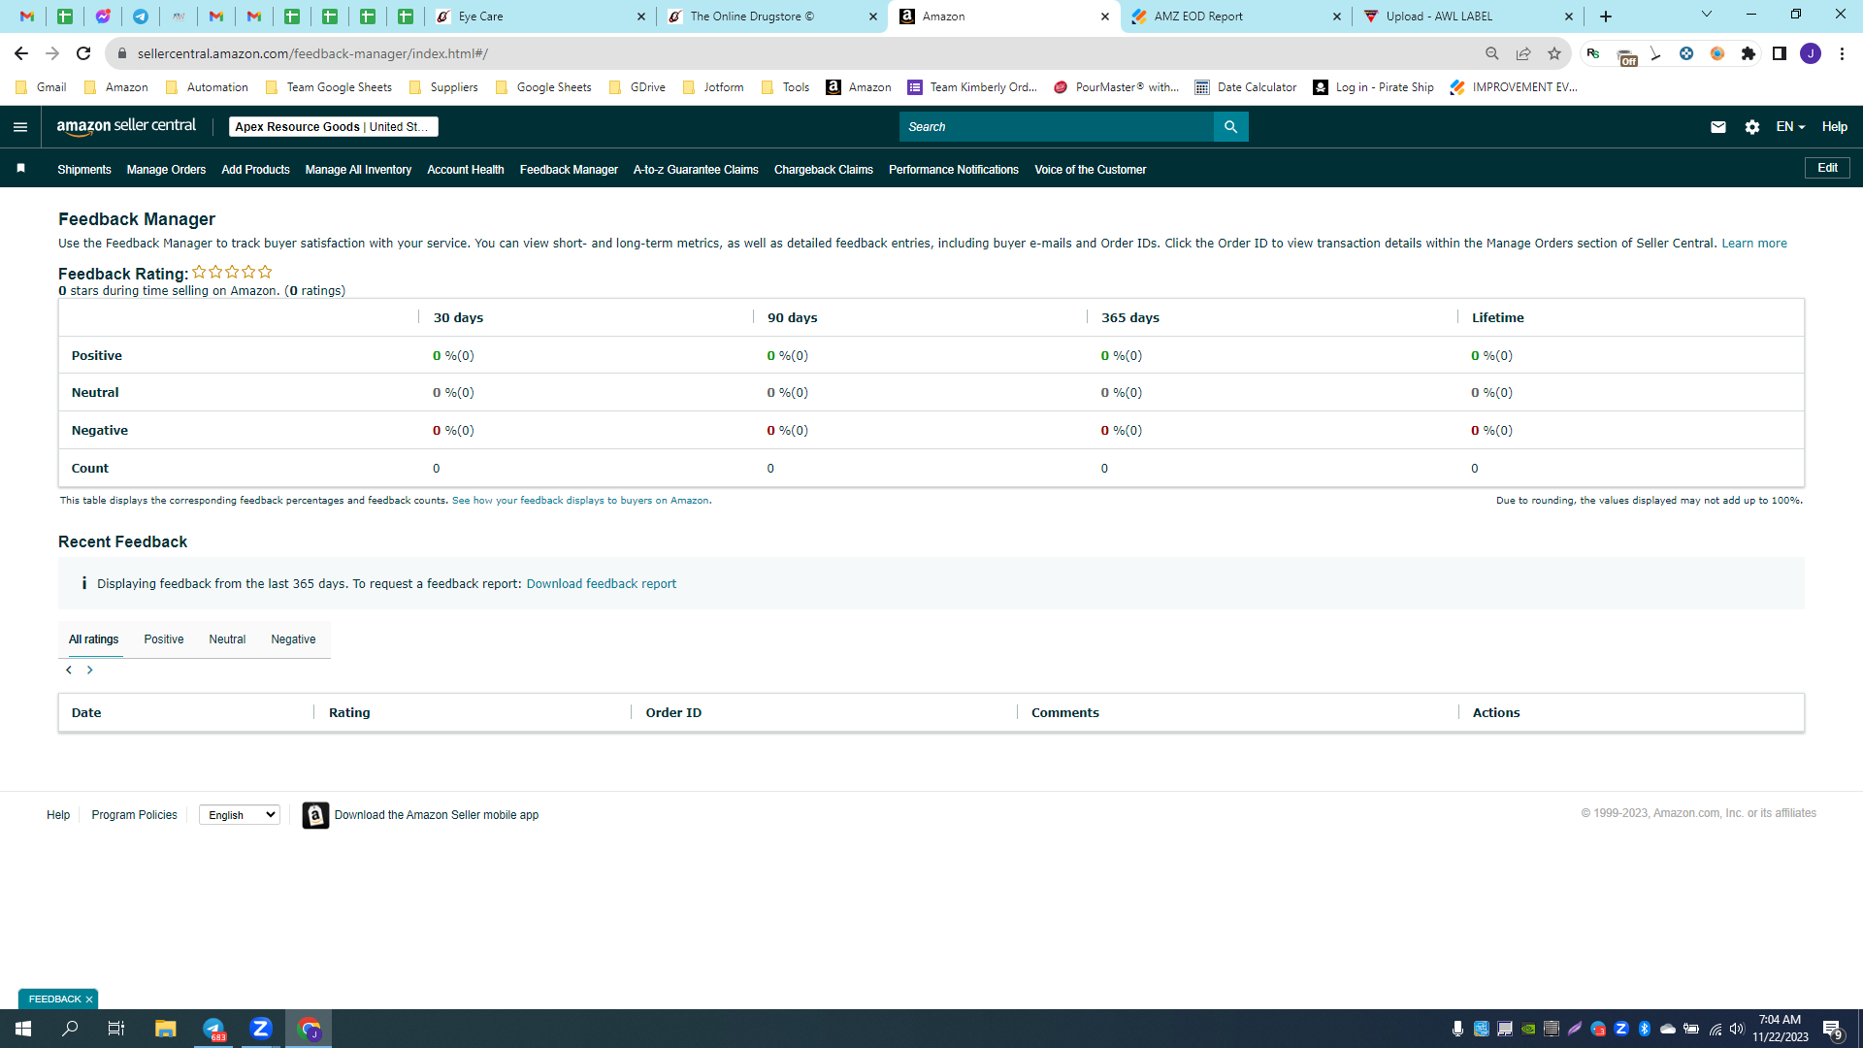Open the English language select in footer
Image resolution: width=1863 pixels, height=1048 pixels.
click(240, 815)
